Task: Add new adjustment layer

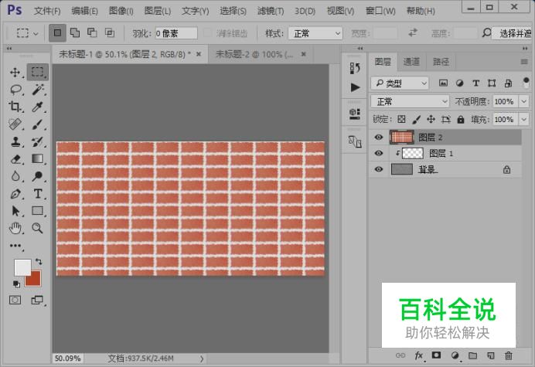Action: 455,355
